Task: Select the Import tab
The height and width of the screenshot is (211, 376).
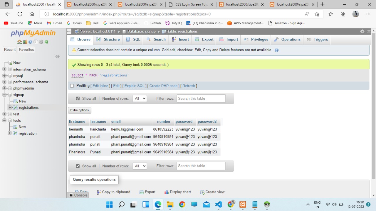Action: [x=229, y=40]
